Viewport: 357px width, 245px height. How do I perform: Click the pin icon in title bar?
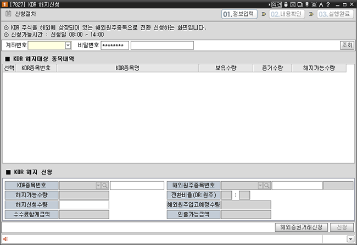[x=307, y=4]
